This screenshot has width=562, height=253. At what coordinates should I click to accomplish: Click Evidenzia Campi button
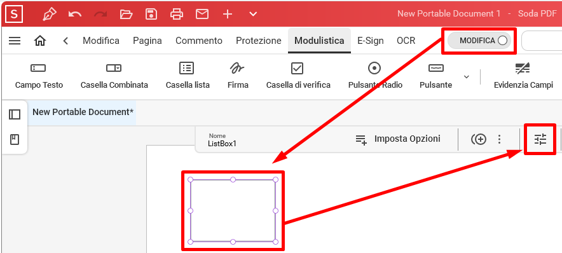pos(523,76)
